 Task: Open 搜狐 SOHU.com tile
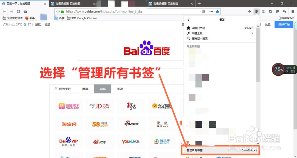click(162, 124)
